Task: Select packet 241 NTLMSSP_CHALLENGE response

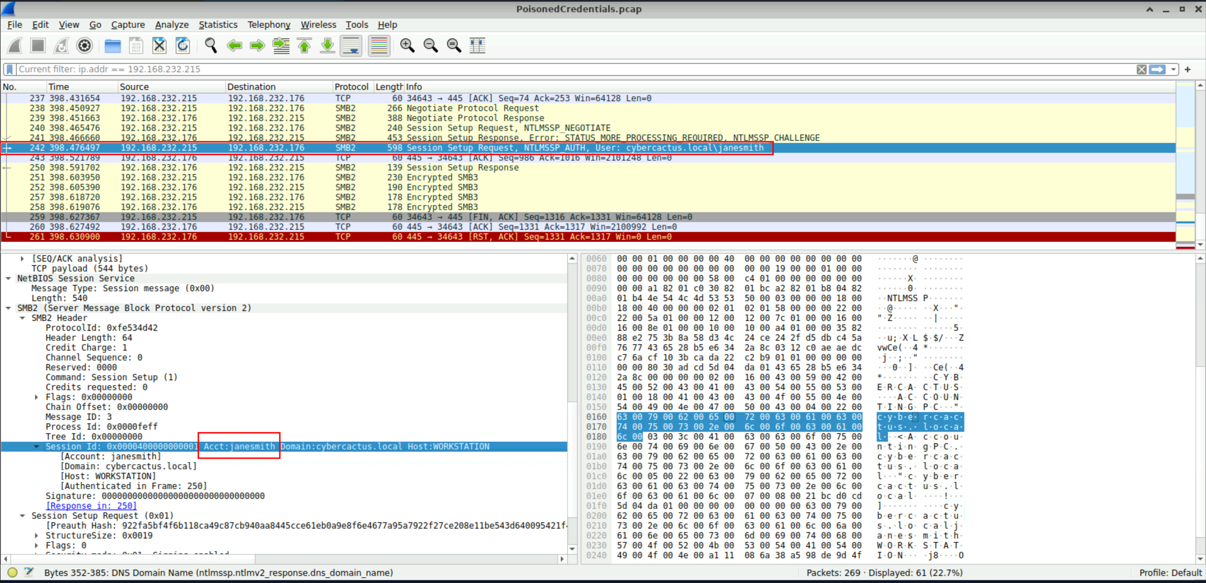Action: pyautogui.click(x=588, y=138)
